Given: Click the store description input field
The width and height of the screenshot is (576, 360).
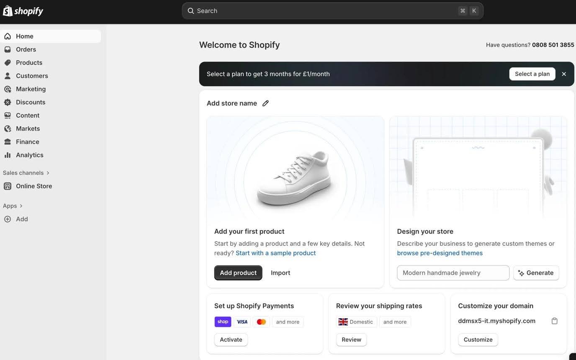Looking at the screenshot, I should point(453,273).
